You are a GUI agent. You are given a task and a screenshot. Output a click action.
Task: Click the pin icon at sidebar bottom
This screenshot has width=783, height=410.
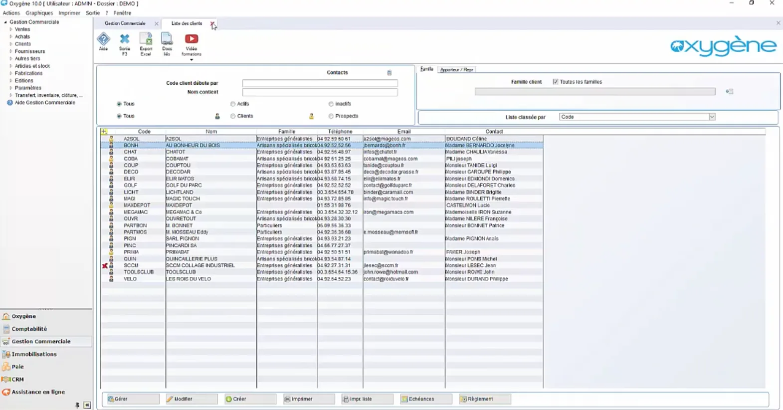(77, 405)
